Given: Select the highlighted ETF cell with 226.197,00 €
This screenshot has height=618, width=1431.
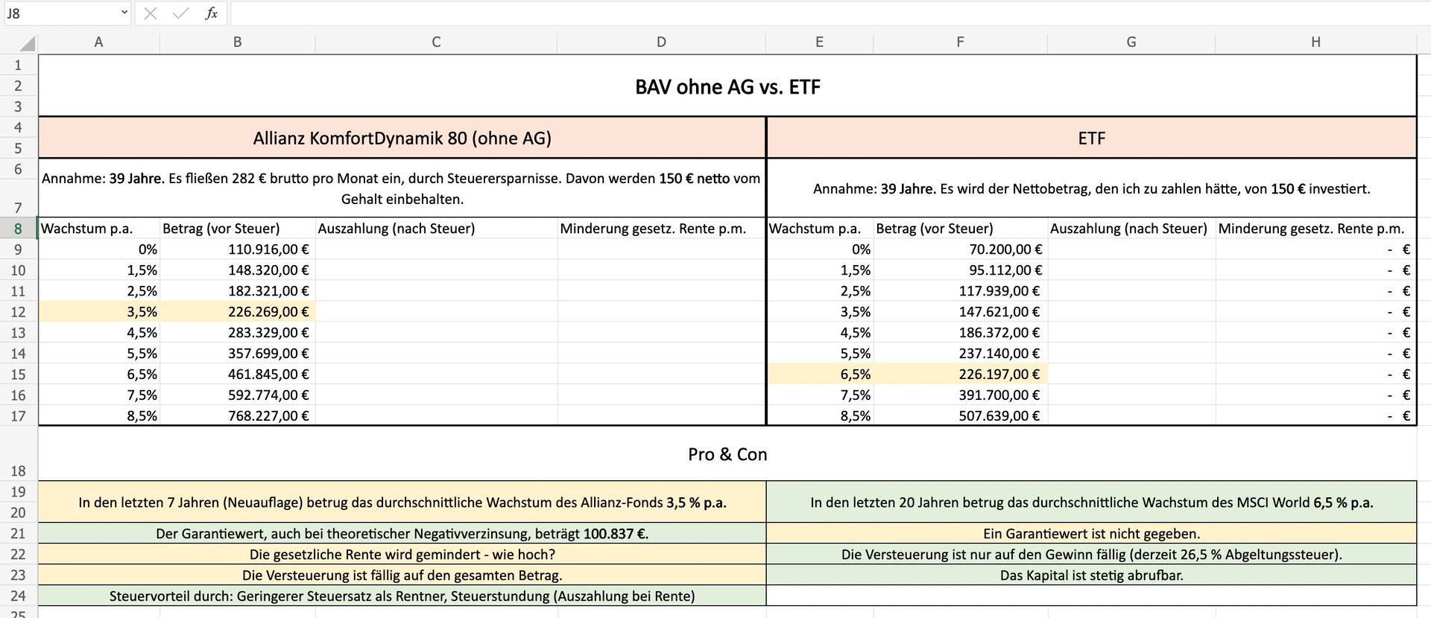Looking at the screenshot, I should [960, 375].
